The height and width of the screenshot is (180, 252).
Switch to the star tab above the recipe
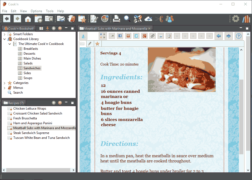coord(97,44)
